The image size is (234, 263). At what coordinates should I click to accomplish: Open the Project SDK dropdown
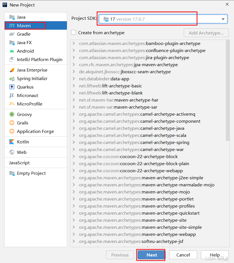point(223,19)
